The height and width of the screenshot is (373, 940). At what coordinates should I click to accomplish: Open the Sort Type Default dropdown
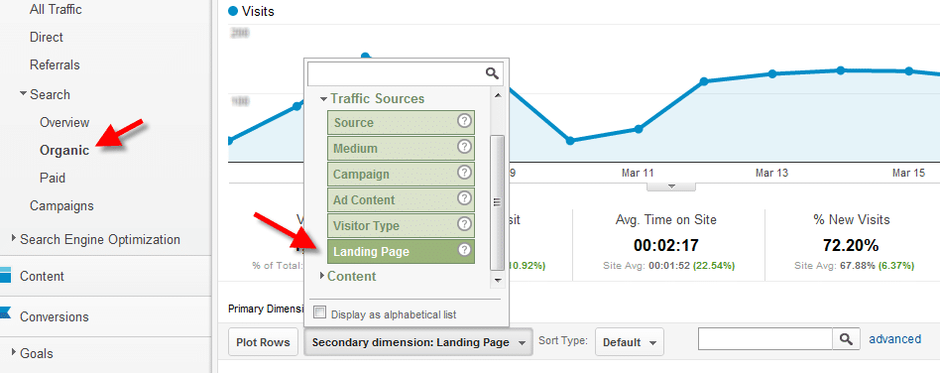[630, 342]
